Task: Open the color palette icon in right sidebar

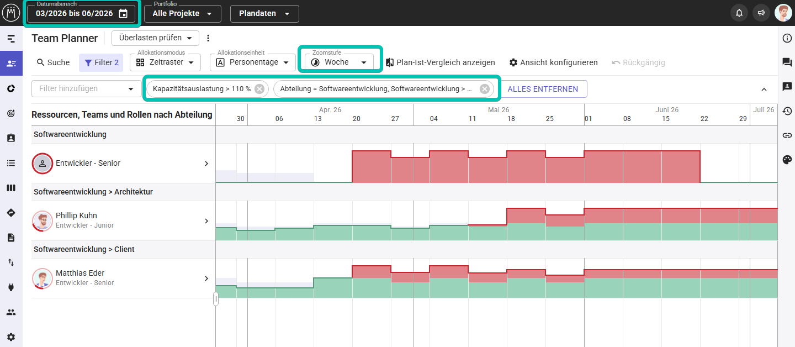Action: (787, 160)
